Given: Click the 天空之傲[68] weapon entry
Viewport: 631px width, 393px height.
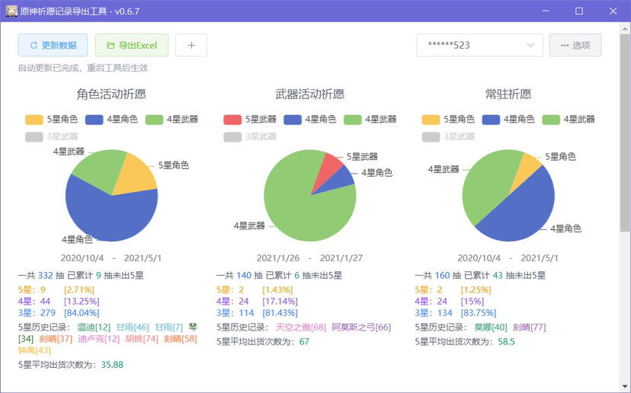Looking at the screenshot, I should [301, 327].
